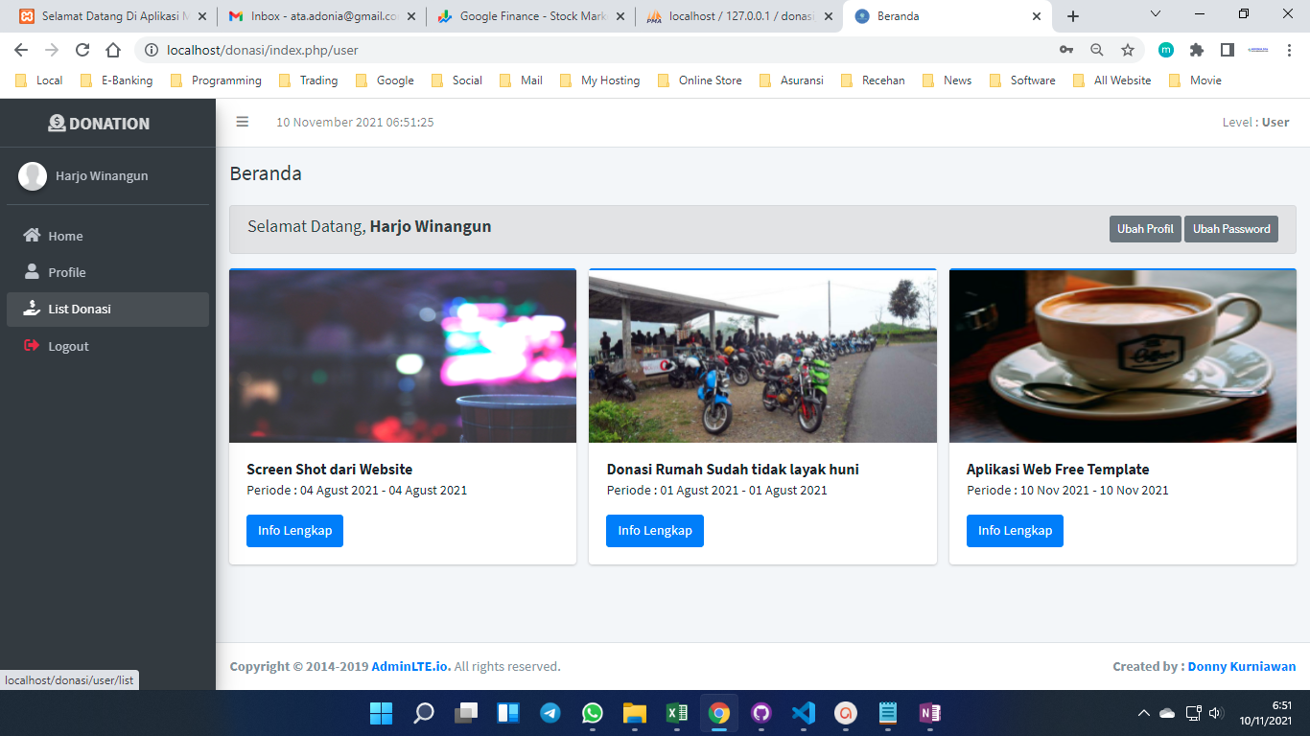Open the tab search chevron in Chrome
Image resolution: width=1310 pixels, height=736 pixels.
(1156, 14)
